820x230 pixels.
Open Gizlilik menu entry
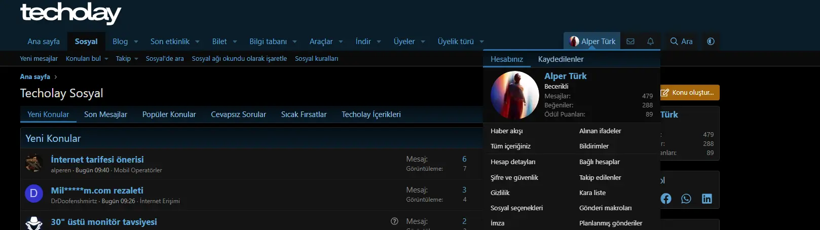tap(500, 193)
